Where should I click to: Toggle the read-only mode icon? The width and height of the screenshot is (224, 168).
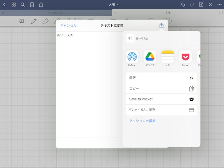[x=21, y=21]
